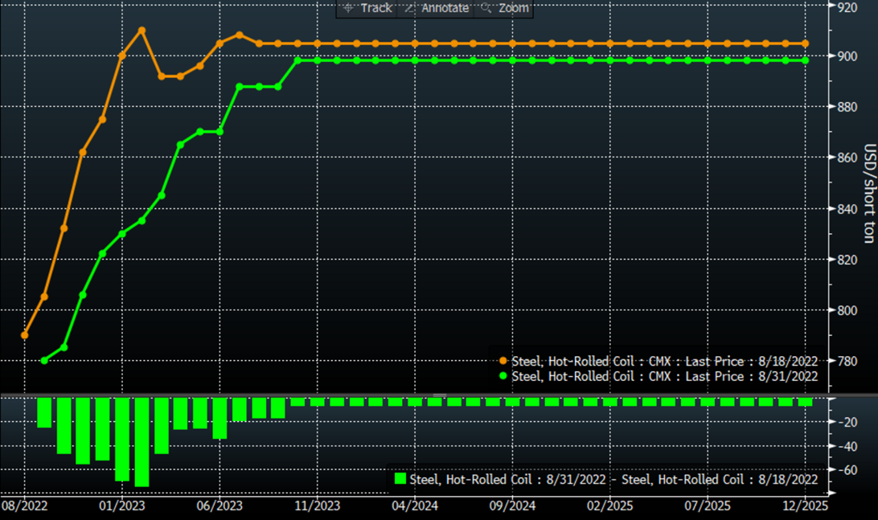The width and height of the screenshot is (878, 520).
Task: Click the Track crosshair icon
Action: click(x=348, y=8)
